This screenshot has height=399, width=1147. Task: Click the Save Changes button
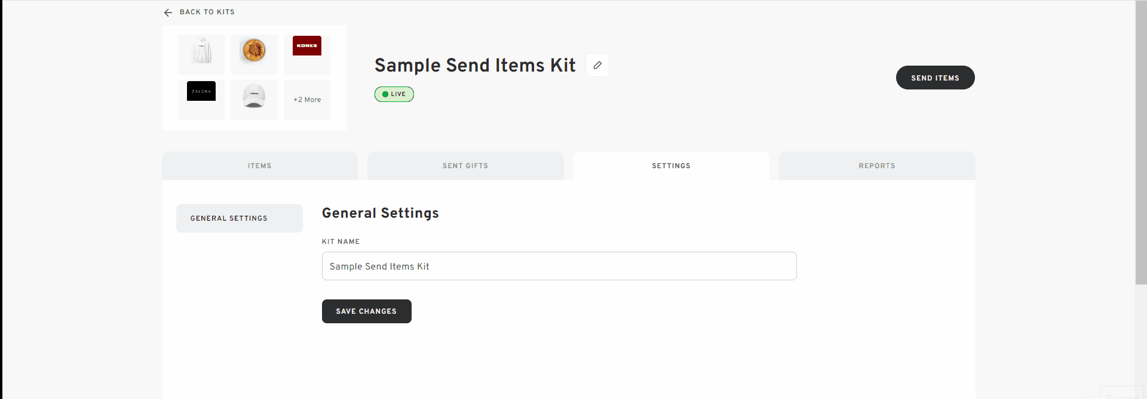pos(367,311)
